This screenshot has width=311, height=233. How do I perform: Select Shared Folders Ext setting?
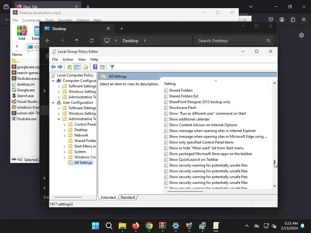point(183,96)
